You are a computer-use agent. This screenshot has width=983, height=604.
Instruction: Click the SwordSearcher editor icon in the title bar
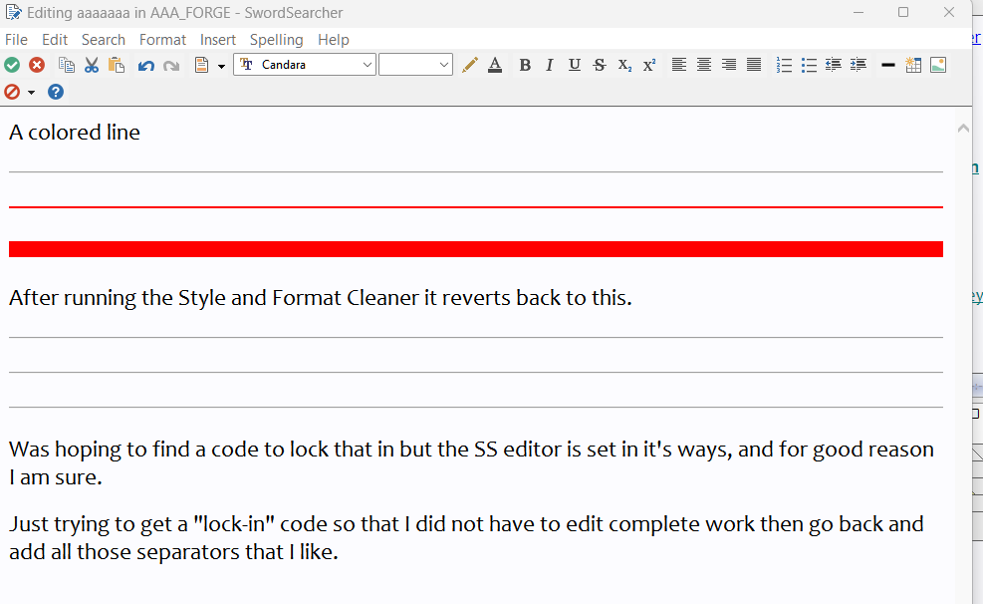13,12
